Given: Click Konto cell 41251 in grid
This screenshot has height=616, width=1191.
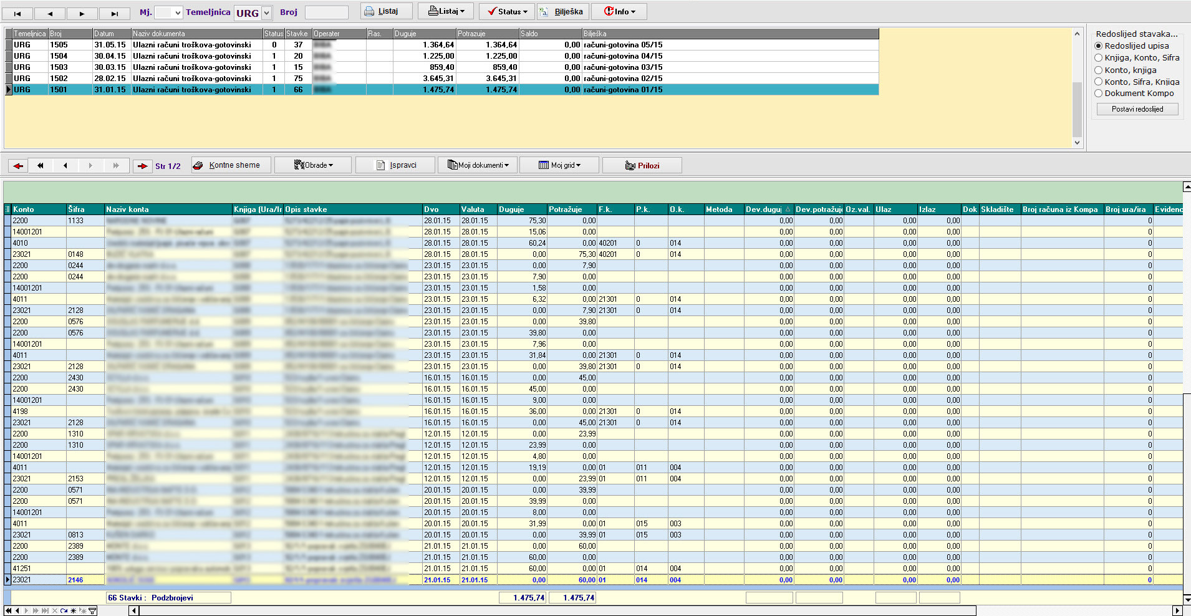Looking at the screenshot, I should pyautogui.click(x=39, y=569).
